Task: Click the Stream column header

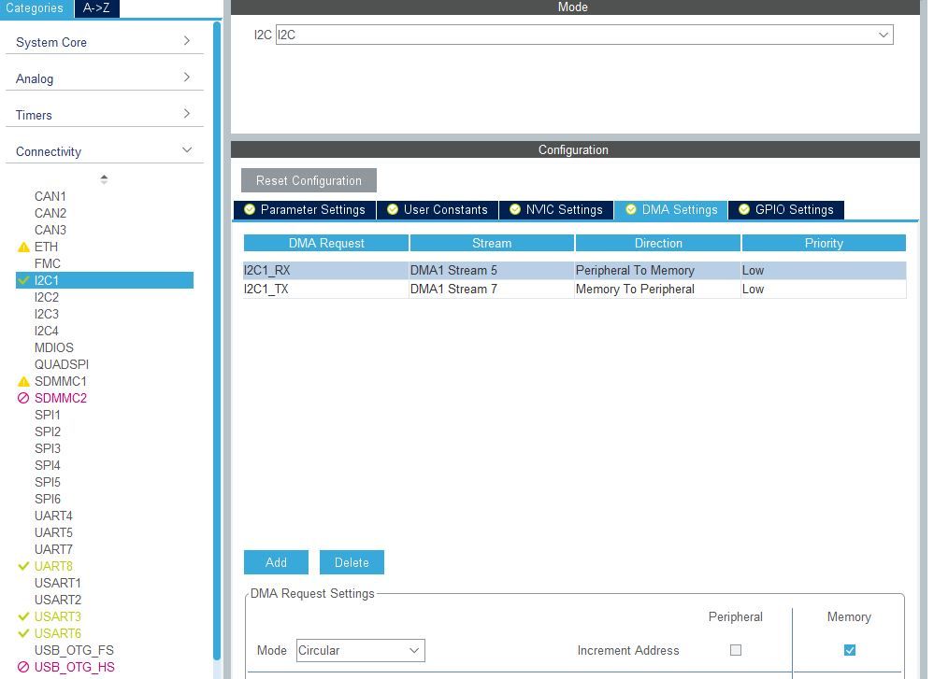Action: [492, 243]
